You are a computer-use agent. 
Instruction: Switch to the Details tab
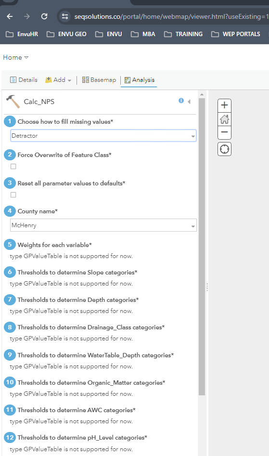[x=24, y=79]
